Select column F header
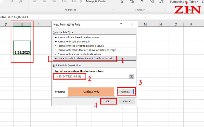 click(38, 24)
